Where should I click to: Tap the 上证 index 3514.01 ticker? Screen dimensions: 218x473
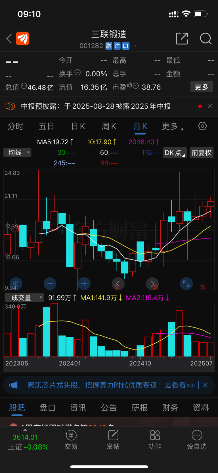[28, 442]
